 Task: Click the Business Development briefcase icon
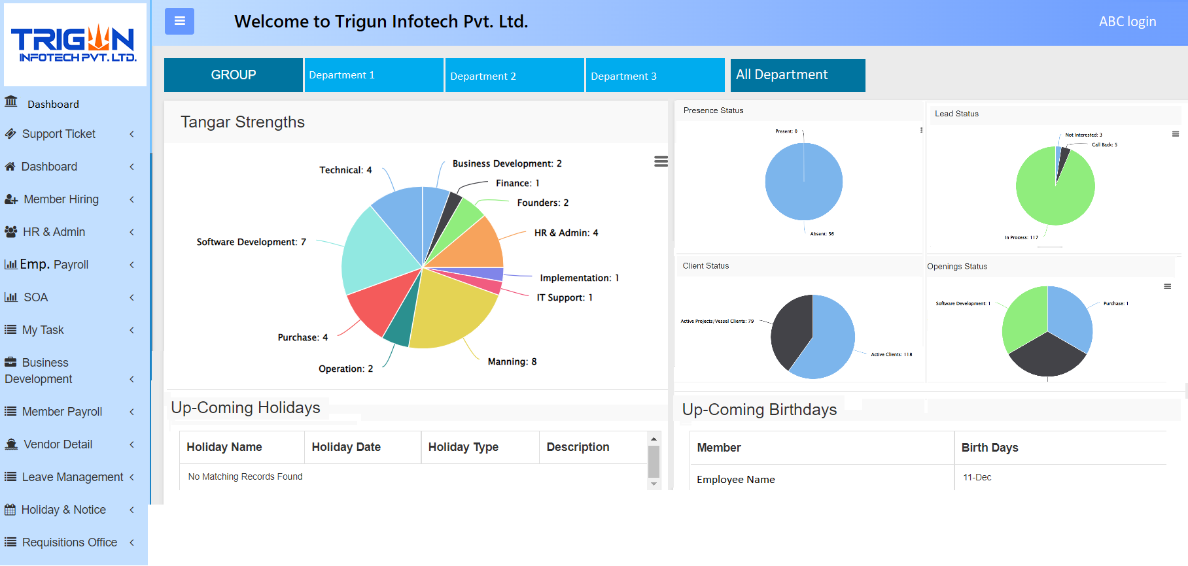[10, 362]
